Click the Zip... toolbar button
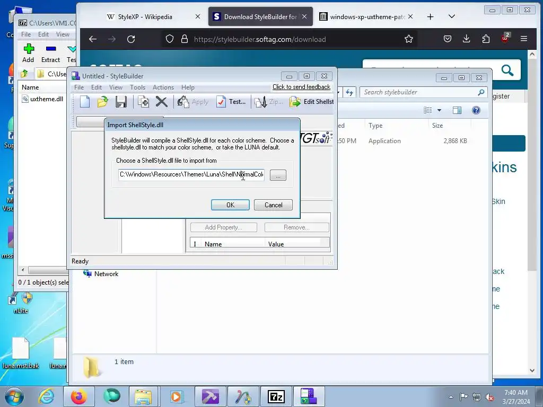 click(x=269, y=102)
